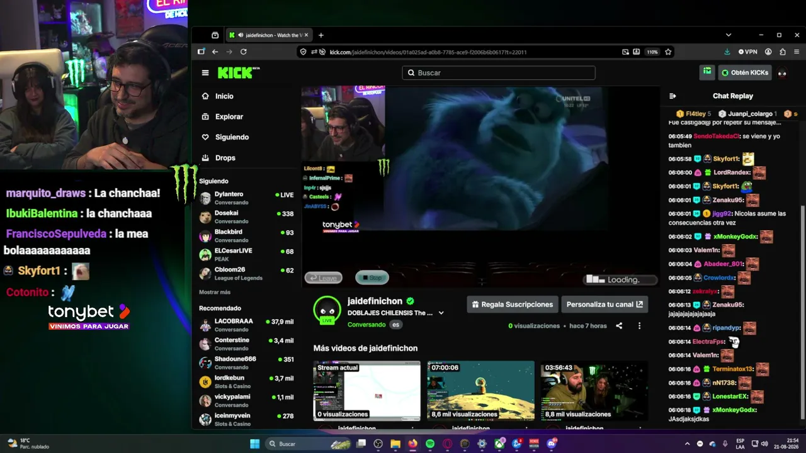Click the Kick search field
This screenshot has width=806, height=453.
499,73
